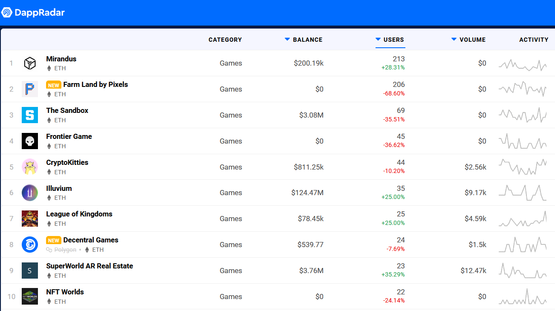View the Illuvium activity sparkline chart

point(523,193)
